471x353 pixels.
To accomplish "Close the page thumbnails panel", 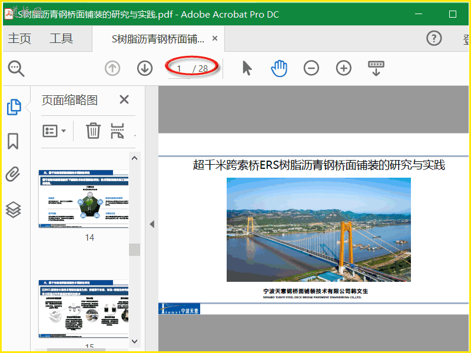I will coord(124,99).
